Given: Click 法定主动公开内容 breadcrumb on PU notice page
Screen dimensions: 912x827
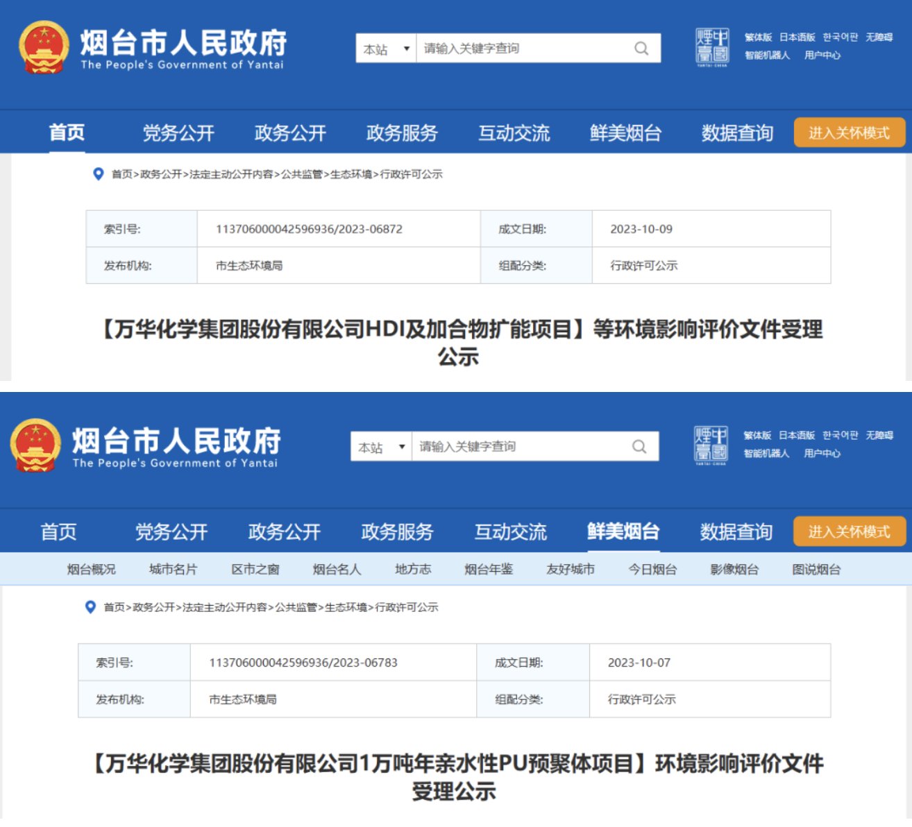Looking at the screenshot, I should point(225,607).
